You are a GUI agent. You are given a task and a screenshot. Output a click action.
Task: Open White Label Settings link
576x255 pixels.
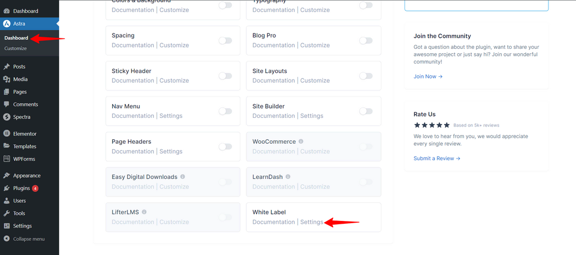pos(312,222)
